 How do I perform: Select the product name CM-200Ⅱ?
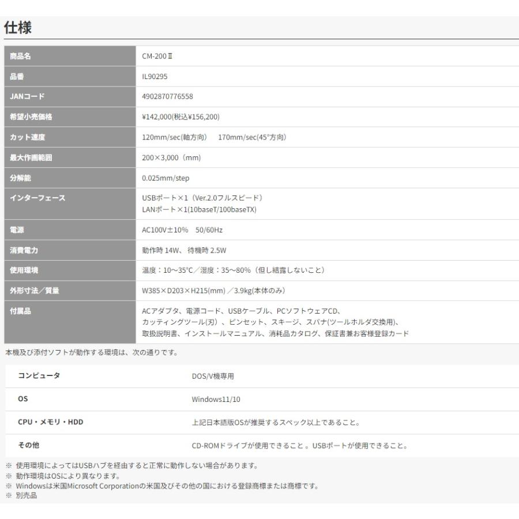pos(157,57)
